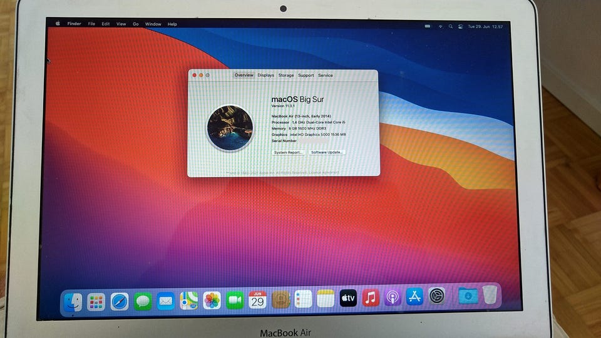Open the Music app icon
The image size is (601, 338).
click(370, 297)
